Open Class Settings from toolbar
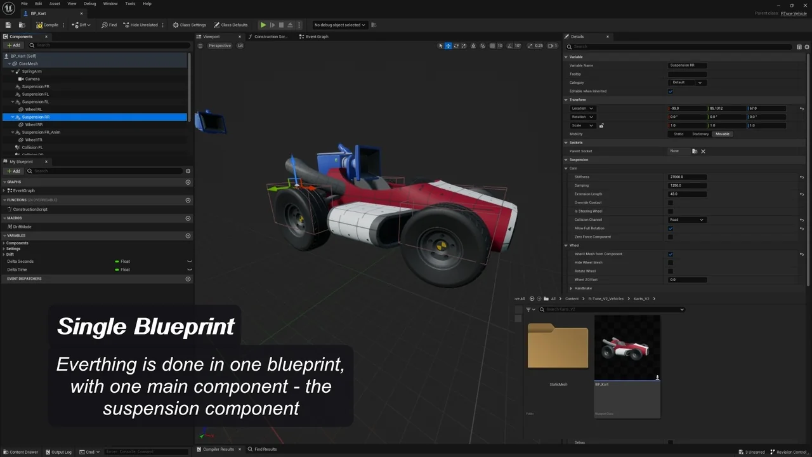The width and height of the screenshot is (812, 457). [189, 25]
